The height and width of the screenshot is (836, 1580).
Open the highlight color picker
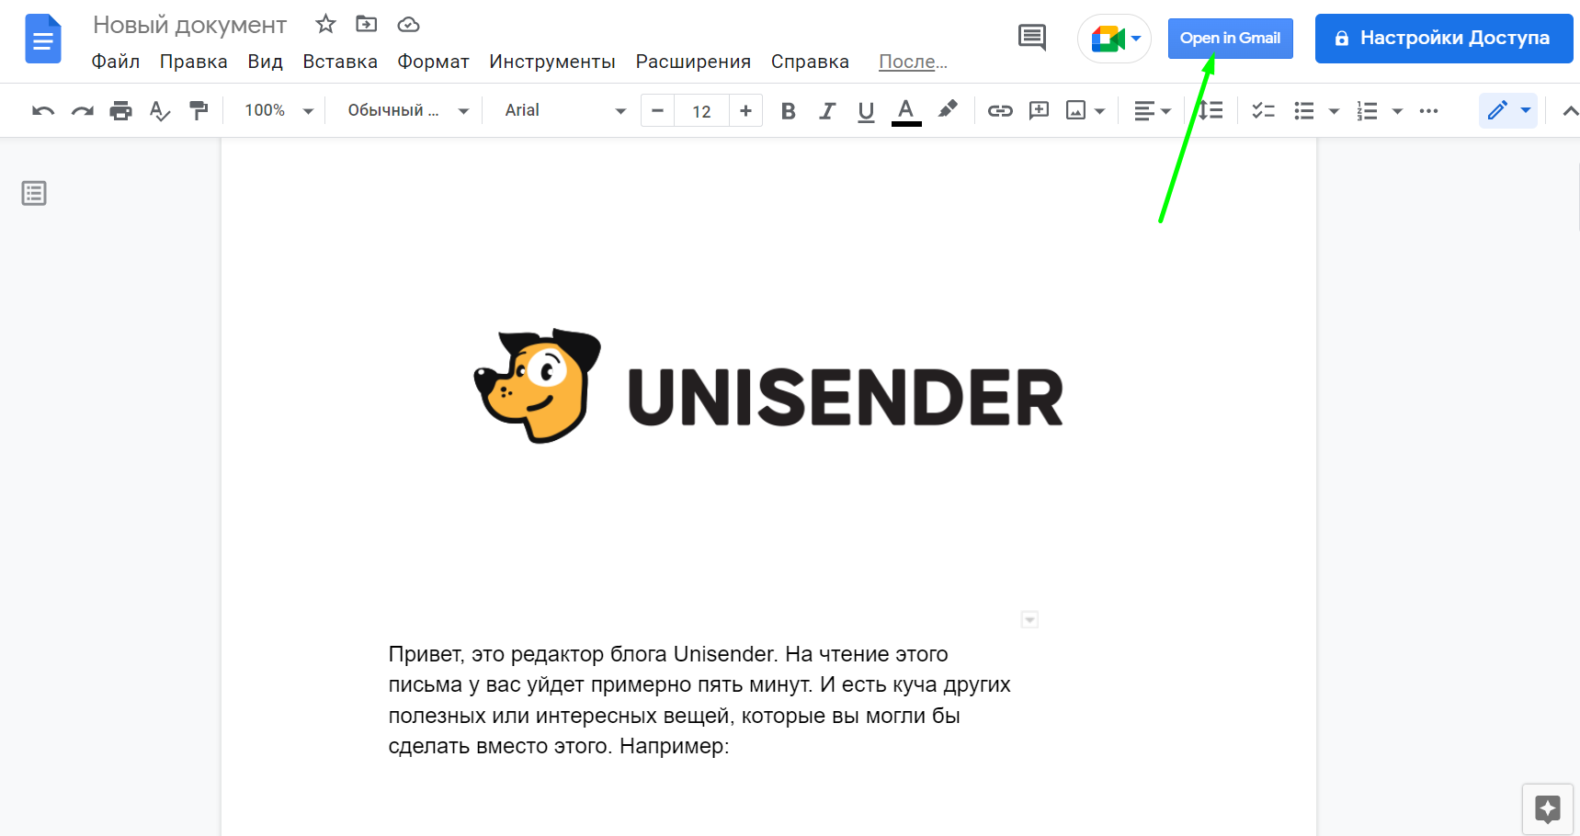(x=947, y=111)
